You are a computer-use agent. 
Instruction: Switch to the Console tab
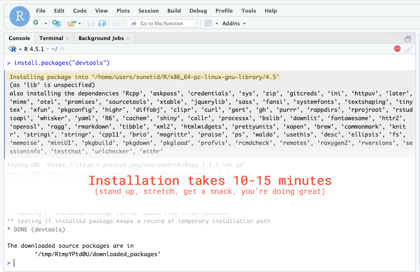(20, 38)
